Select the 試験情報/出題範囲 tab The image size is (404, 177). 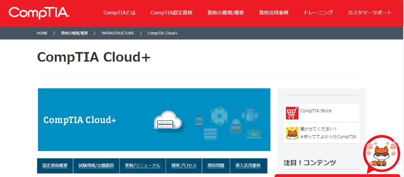point(96,166)
